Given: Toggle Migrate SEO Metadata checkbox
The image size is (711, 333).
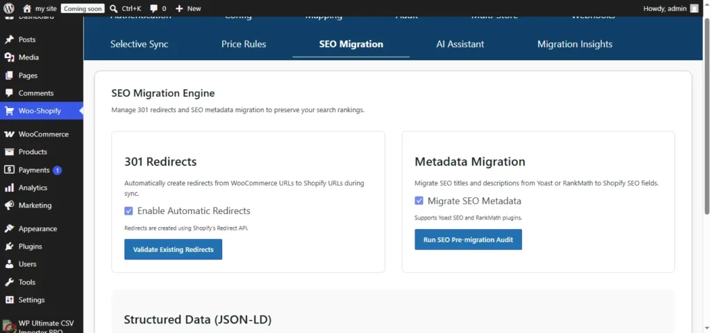Looking at the screenshot, I should tap(419, 201).
